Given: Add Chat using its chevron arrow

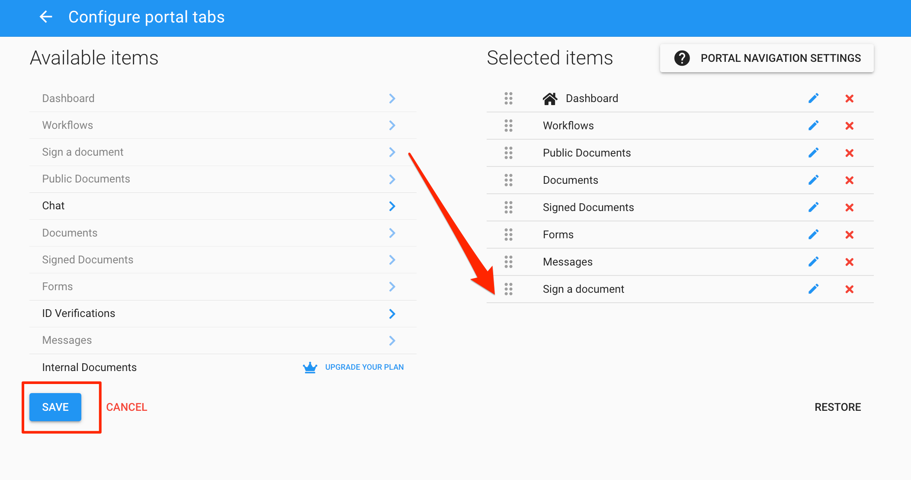Looking at the screenshot, I should pyautogui.click(x=392, y=206).
